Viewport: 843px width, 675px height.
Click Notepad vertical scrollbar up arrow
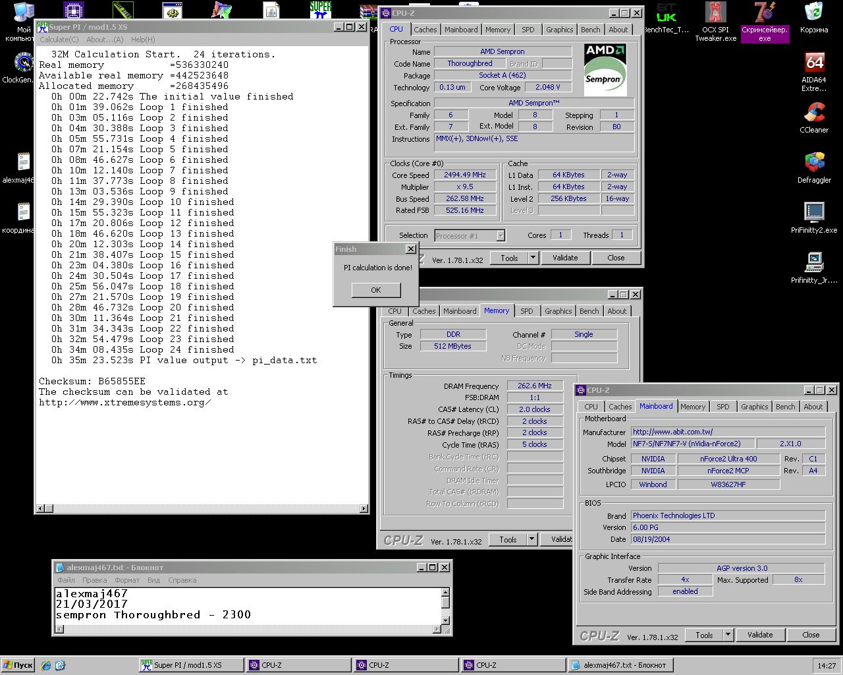click(x=445, y=592)
